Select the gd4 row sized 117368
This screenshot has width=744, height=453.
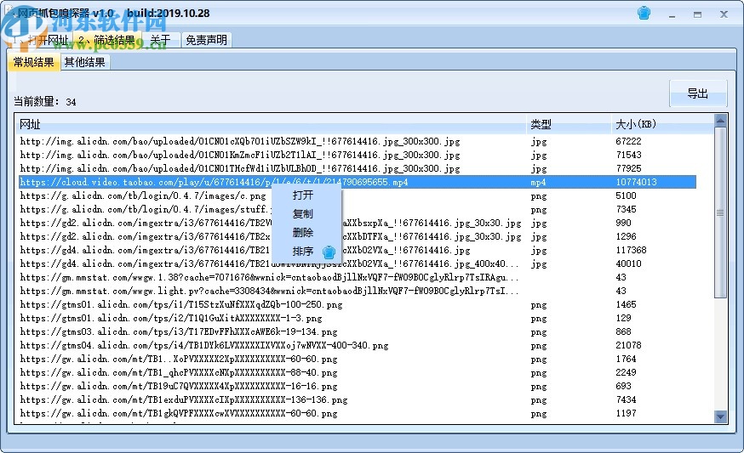click(x=358, y=250)
